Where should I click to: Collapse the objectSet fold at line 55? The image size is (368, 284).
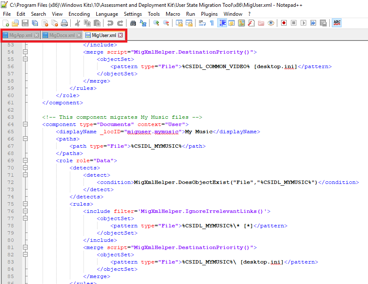(26, 59)
